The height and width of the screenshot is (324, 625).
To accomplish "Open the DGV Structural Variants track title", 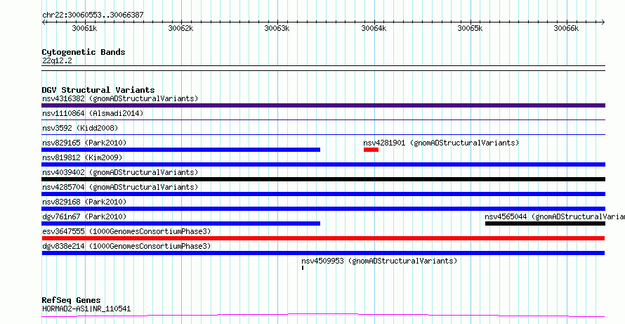I will point(98,90).
